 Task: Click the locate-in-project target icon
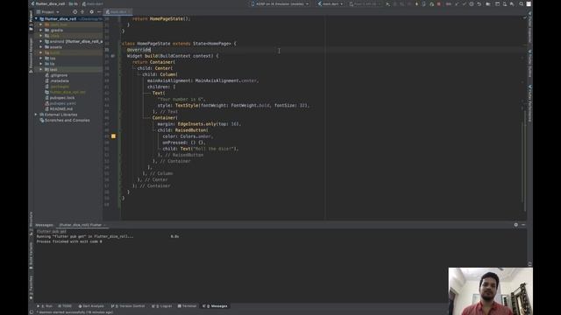coord(75,11)
